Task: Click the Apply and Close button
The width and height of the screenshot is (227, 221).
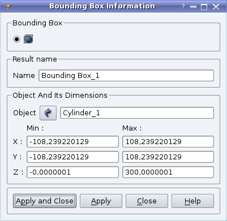Action: pyautogui.click(x=45, y=201)
